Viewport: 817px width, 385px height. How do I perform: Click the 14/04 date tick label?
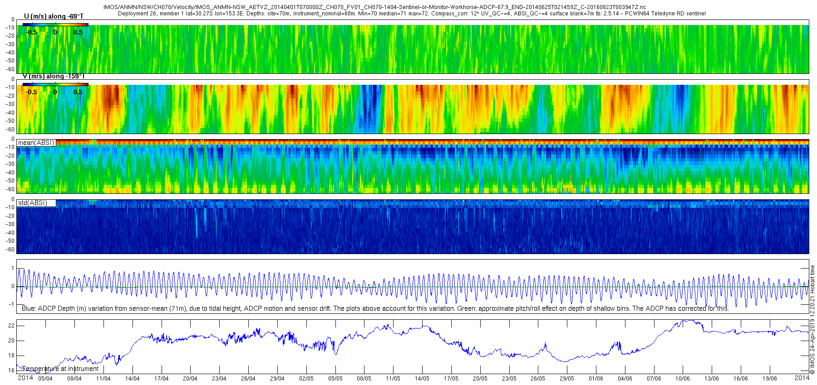[133, 379]
